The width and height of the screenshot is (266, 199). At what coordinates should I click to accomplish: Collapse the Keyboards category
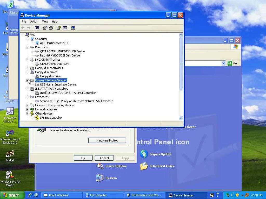[x=27, y=97]
